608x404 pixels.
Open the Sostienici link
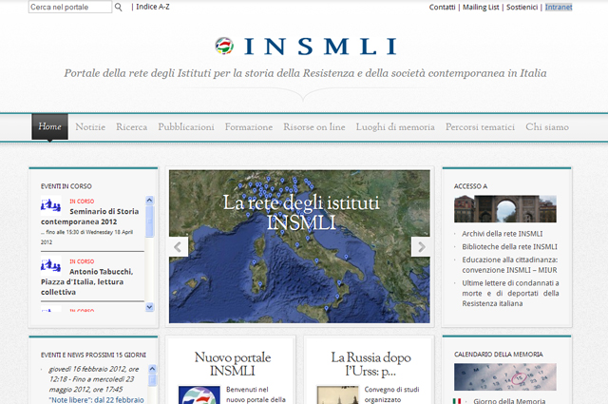[x=522, y=7]
